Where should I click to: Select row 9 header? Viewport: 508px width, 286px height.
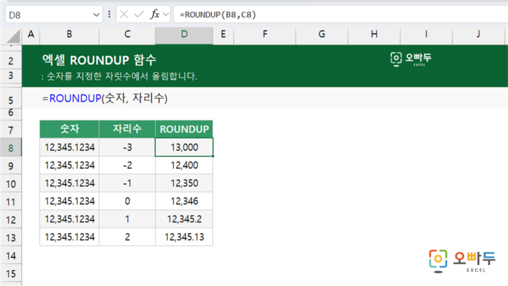pyautogui.click(x=11, y=166)
